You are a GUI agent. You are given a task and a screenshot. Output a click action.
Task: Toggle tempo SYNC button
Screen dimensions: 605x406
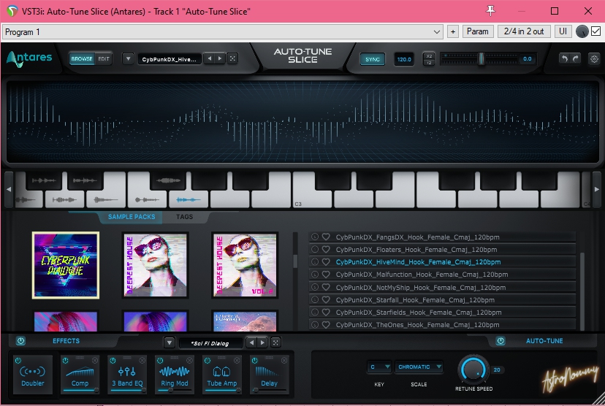pyautogui.click(x=373, y=59)
